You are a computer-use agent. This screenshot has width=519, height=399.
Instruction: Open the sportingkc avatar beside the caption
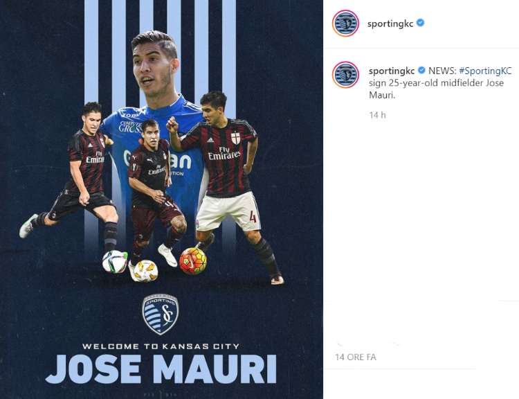pyautogui.click(x=345, y=75)
